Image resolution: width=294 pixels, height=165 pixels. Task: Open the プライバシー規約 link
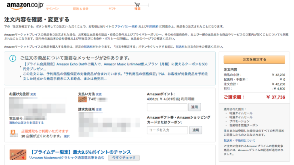pyautogui.click(x=126, y=27)
